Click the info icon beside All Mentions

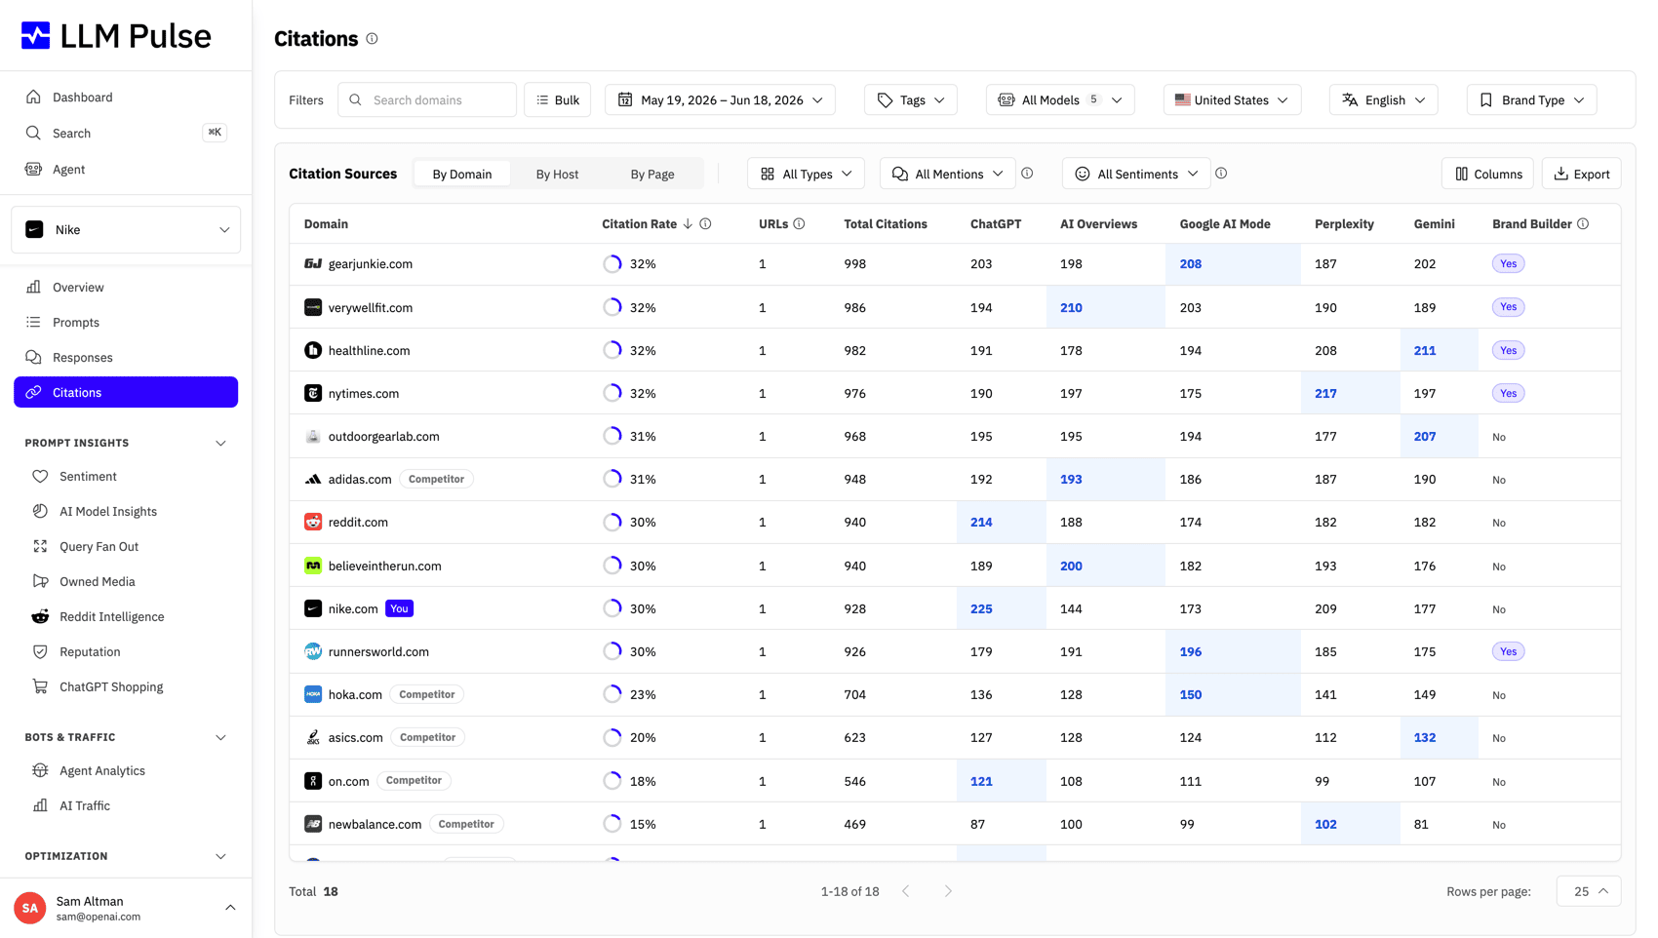1027,174
